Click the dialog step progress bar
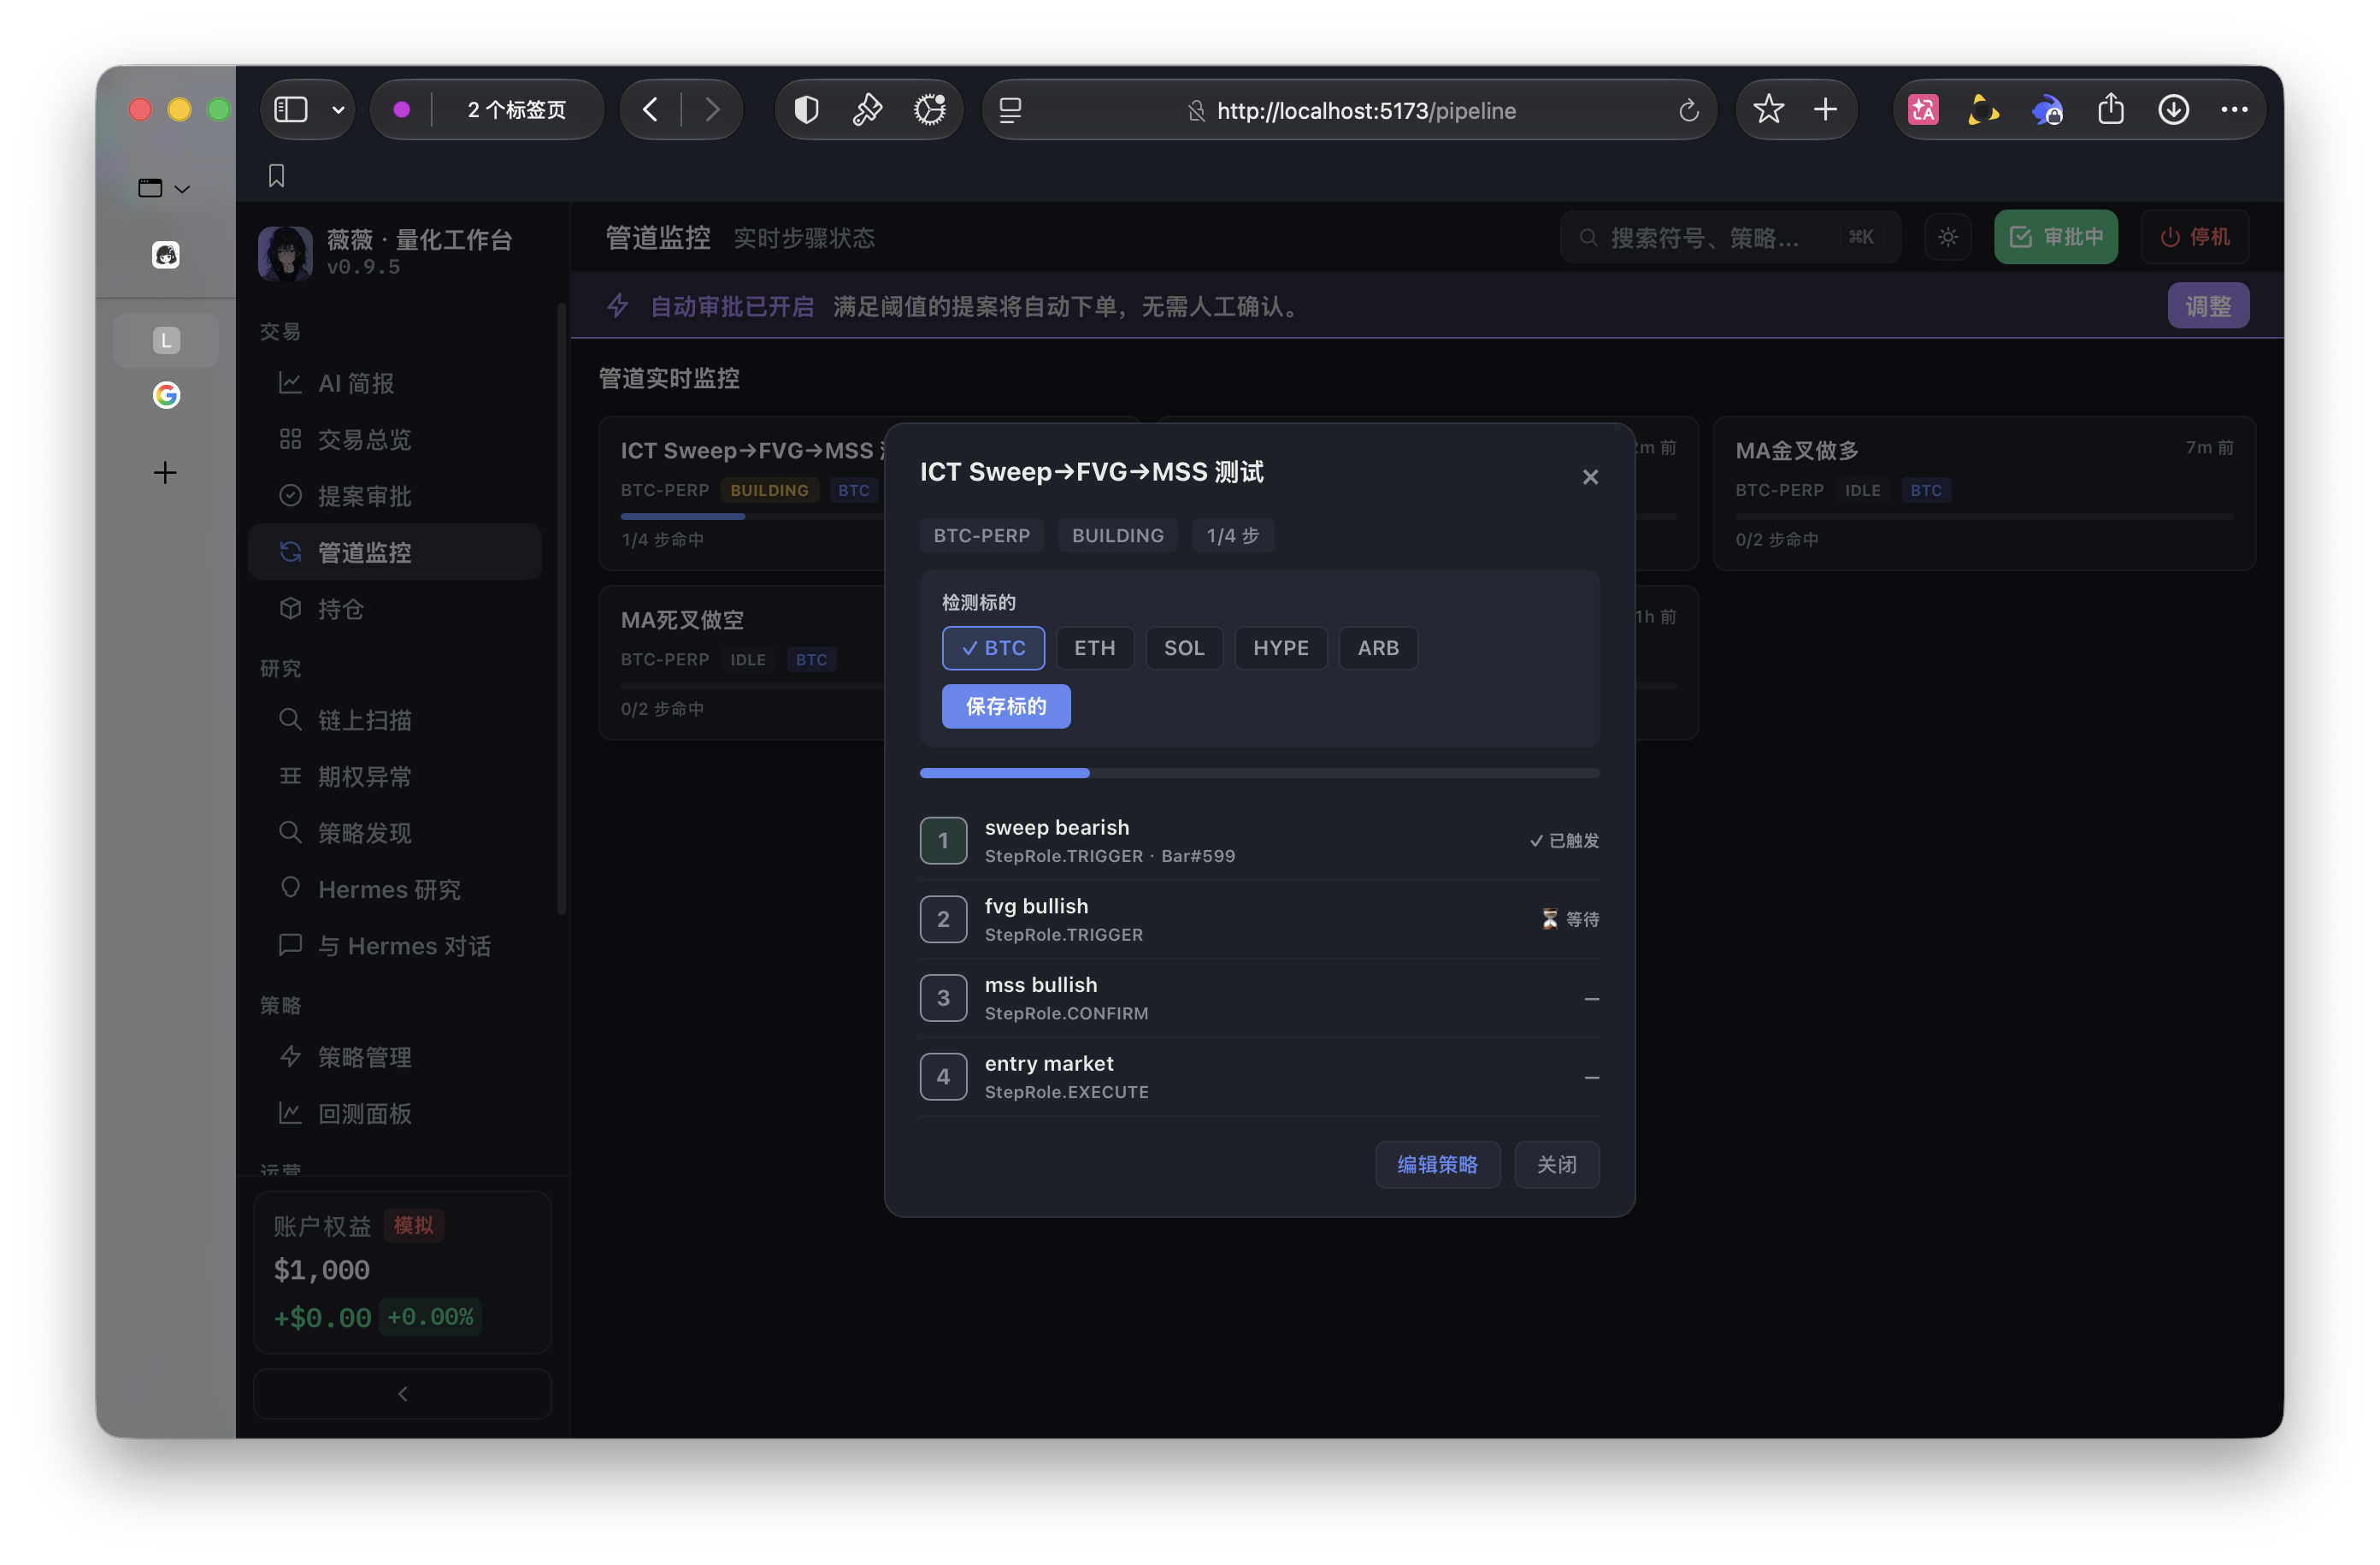 1259,772
